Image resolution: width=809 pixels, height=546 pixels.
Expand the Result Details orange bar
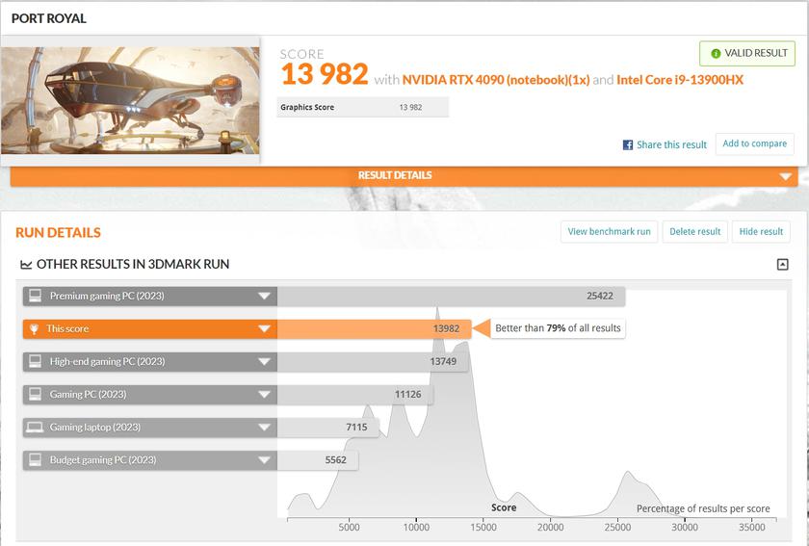[x=785, y=176]
